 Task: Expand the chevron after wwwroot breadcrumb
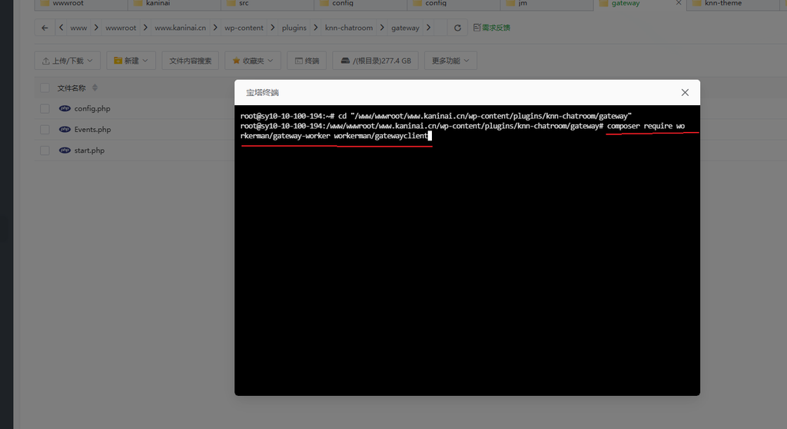pyautogui.click(x=145, y=28)
